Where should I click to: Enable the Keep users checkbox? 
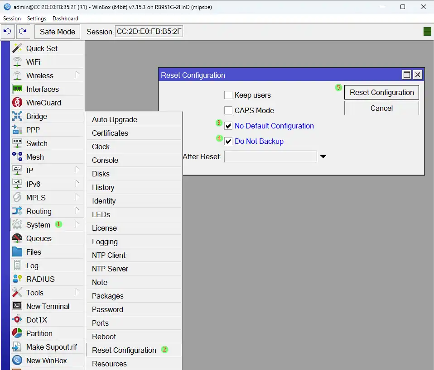pyautogui.click(x=228, y=95)
